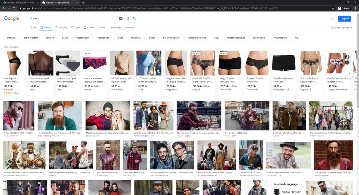Open search by image camera icon

click(121, 19)
